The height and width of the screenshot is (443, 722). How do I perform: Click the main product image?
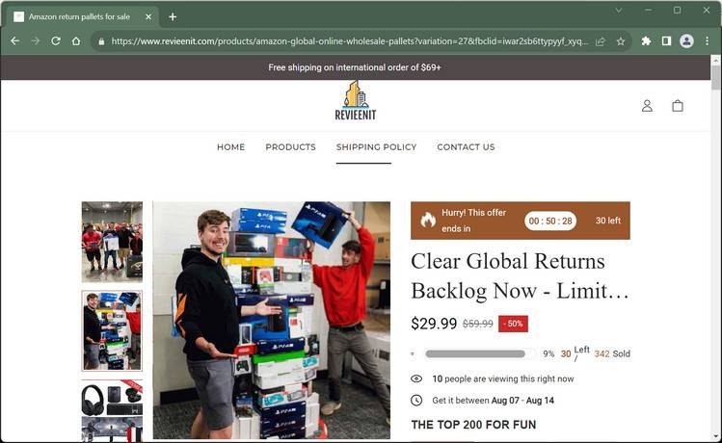271,320
